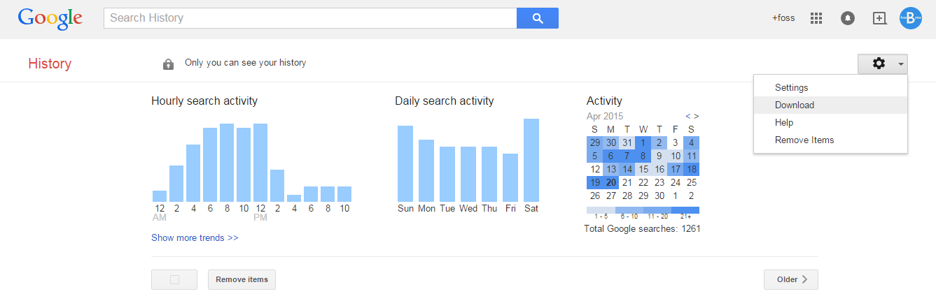Click the share plus box icon
This screenshot has height=294, width=936.
(x=879, y=18)
